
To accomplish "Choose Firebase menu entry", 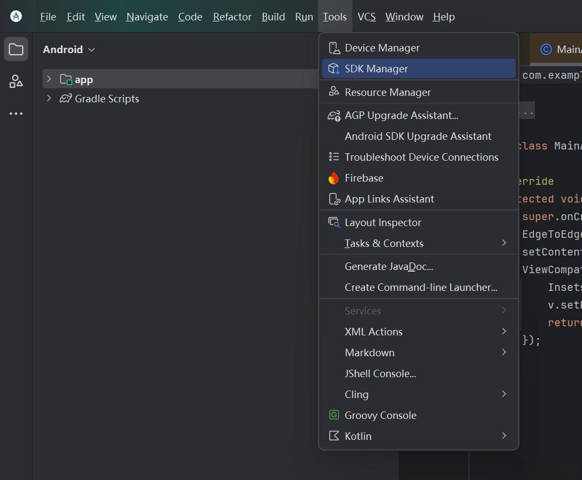I will 418,178.
